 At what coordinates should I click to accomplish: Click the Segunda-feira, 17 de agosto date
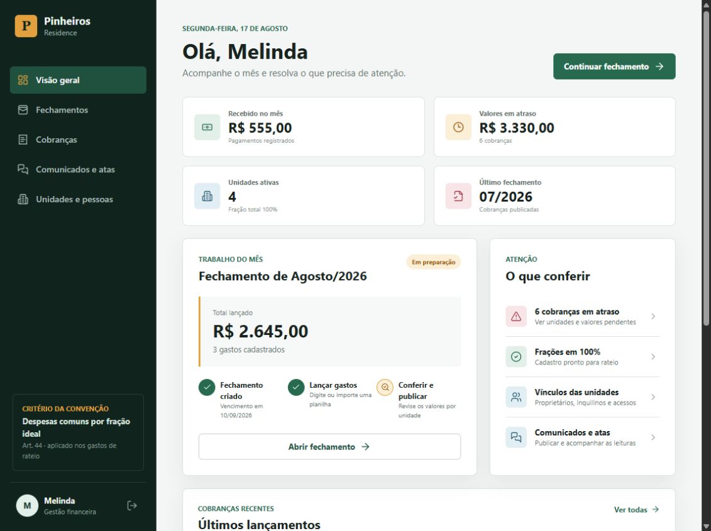[235, 28]
